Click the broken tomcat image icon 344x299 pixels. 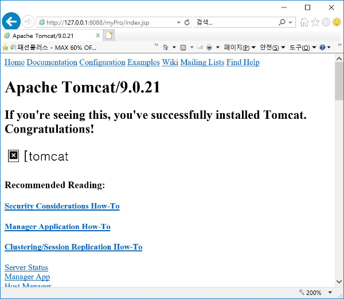[14, 156]
